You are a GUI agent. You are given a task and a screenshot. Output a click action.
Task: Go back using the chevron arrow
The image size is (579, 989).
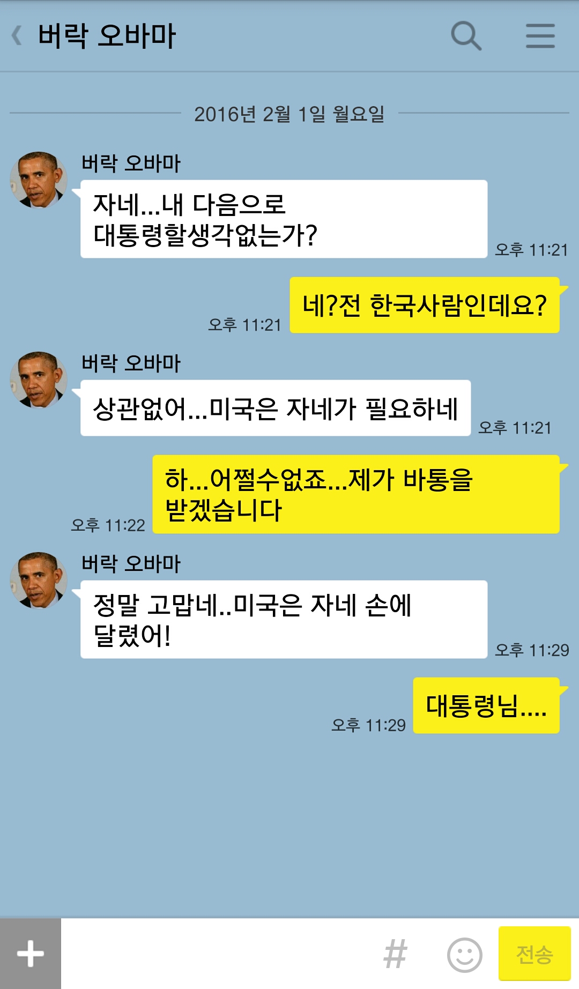click(17, 36)
